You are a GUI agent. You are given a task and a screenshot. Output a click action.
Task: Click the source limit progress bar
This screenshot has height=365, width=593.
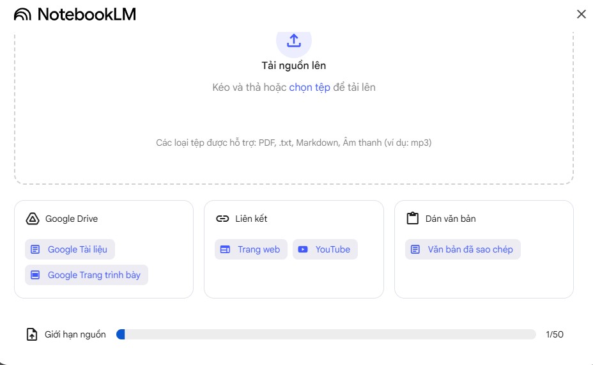point(326,334)
